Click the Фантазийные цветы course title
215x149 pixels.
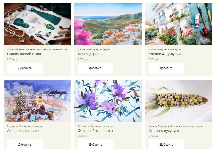pos(95,131)
